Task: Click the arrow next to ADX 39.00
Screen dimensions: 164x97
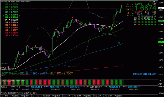Action: point(61,87)
